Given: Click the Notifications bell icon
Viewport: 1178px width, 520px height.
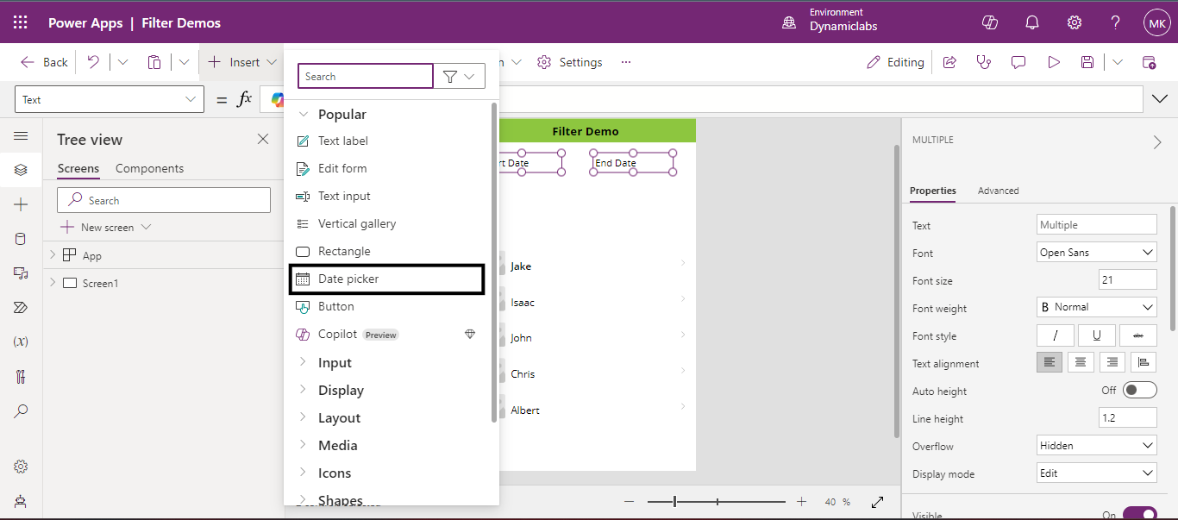Looking at the screenshot, I should pos(1031,22).
